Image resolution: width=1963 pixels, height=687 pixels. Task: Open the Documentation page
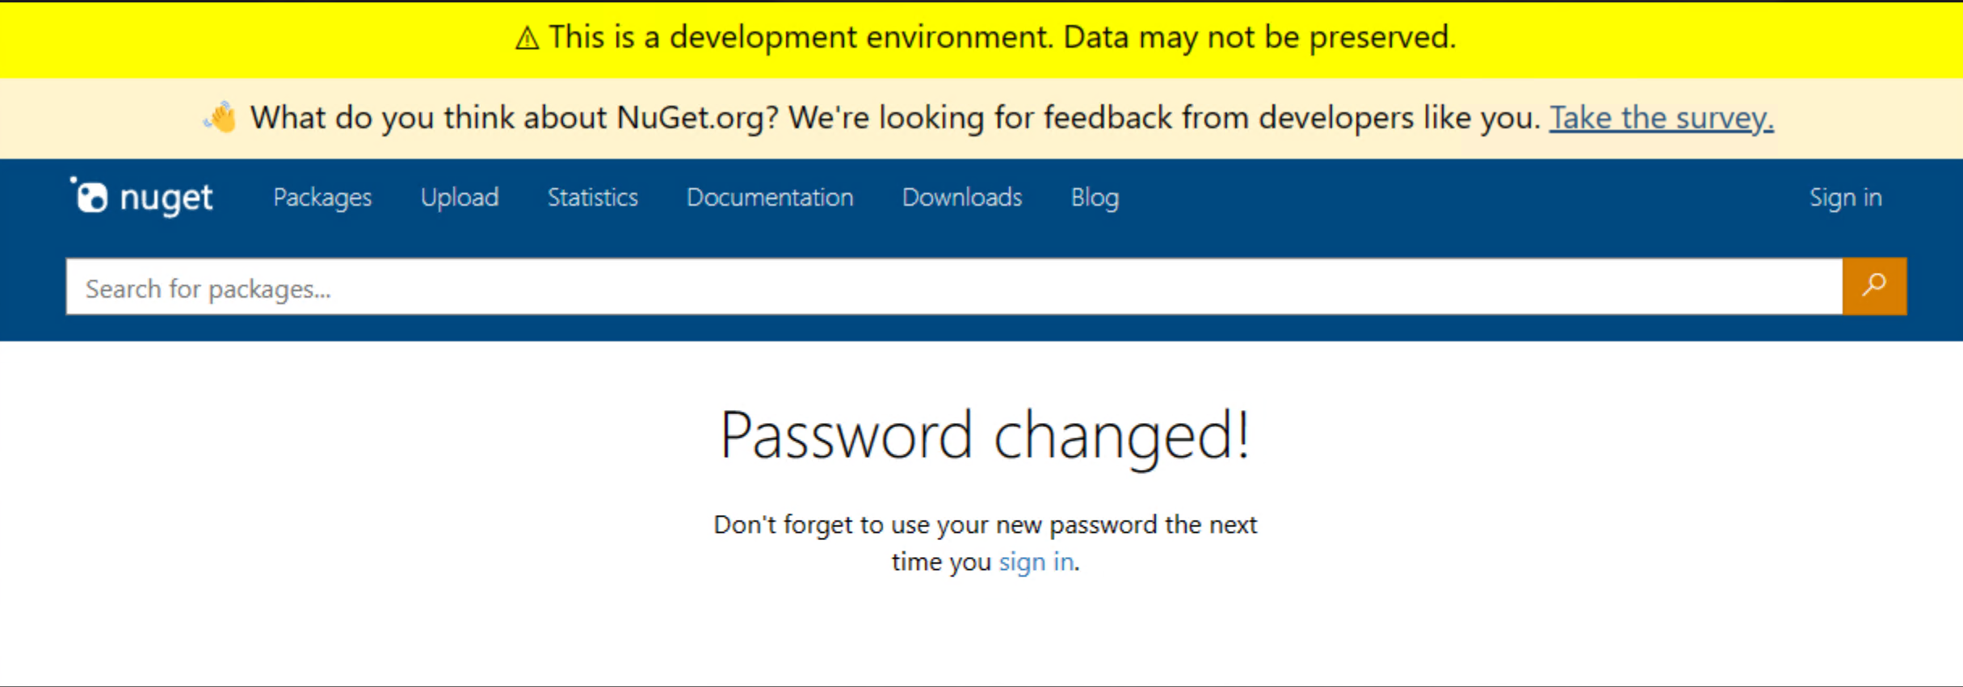tap(769, 197)
